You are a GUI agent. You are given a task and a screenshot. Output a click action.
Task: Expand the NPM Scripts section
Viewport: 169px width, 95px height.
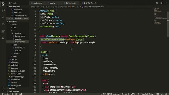click(x=14, y=91)
